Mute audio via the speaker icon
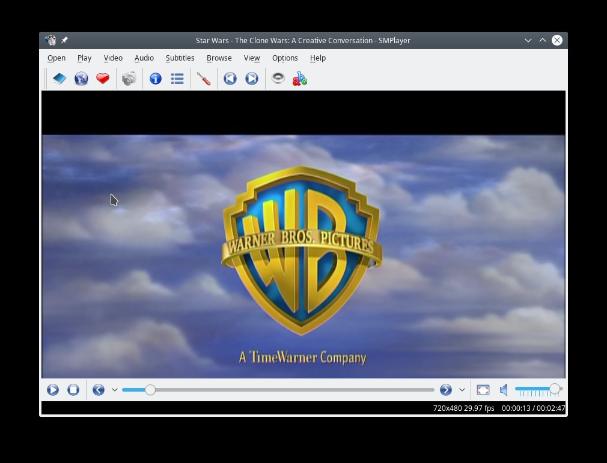607x463 pixels. point(504,390)
